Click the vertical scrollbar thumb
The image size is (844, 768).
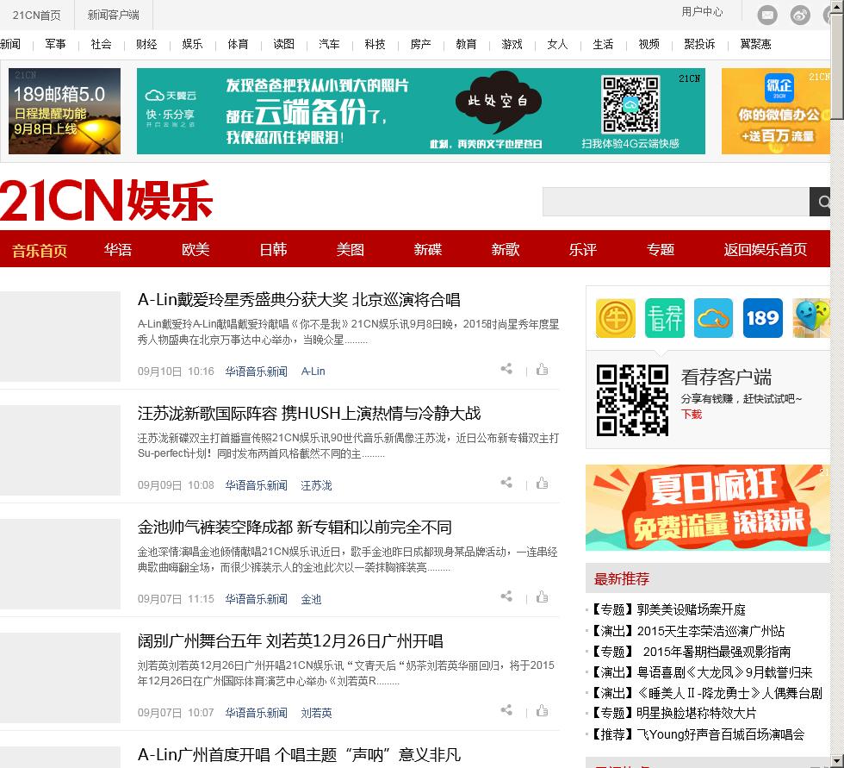click(837, 66)
